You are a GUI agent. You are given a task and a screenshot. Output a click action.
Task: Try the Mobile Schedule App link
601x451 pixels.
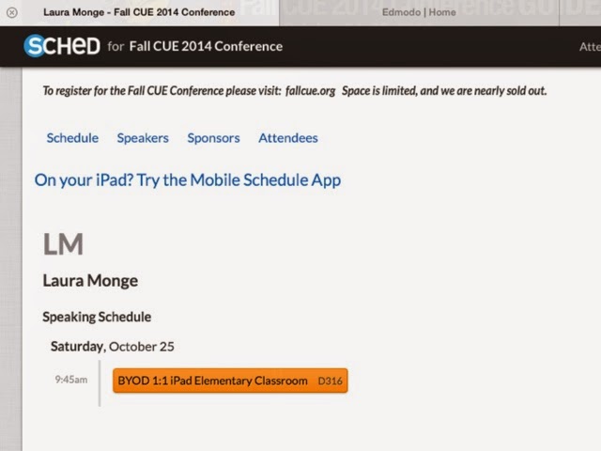188,179
